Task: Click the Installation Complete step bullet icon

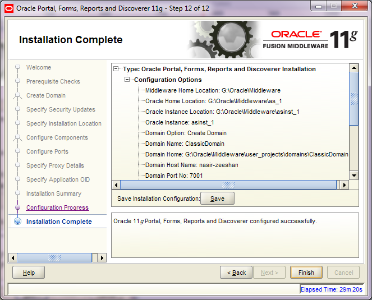Action: [18, 221]
